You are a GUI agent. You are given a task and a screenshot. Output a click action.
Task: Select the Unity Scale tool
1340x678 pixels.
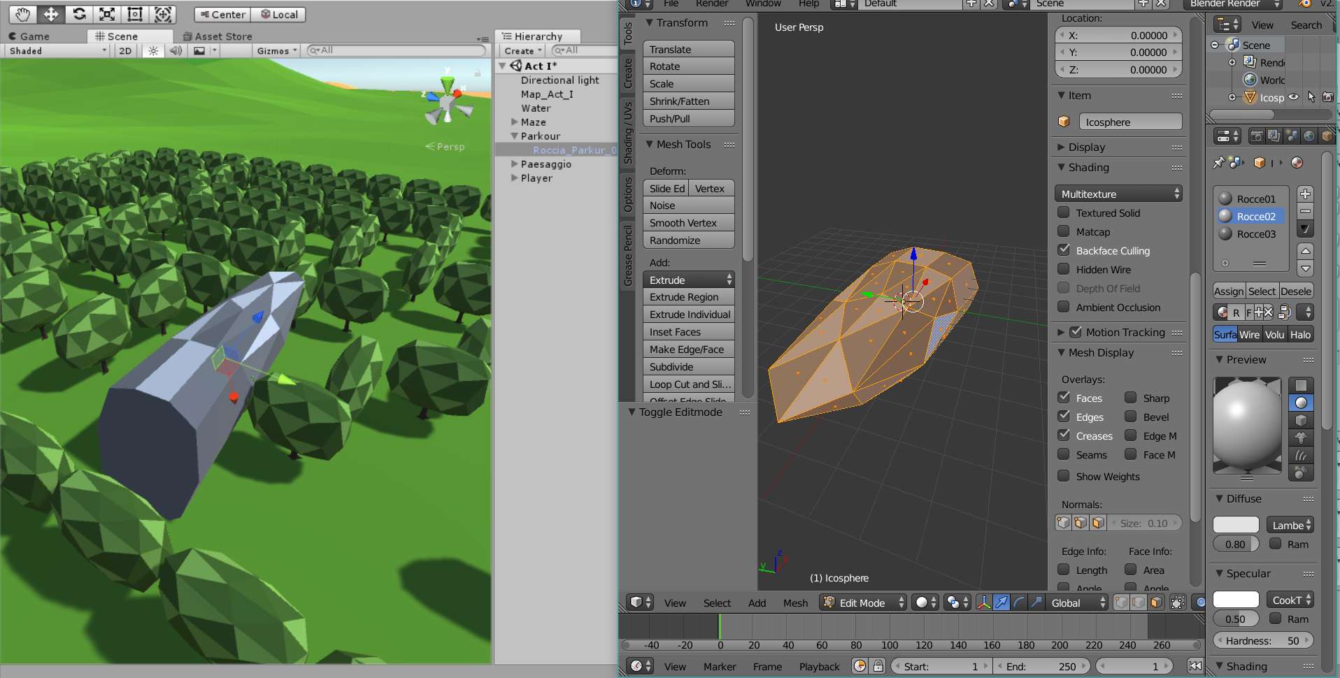point(107,14)
